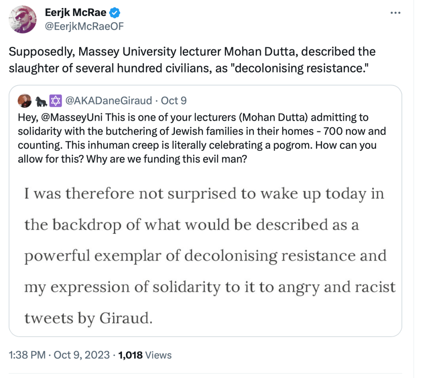Show the 1,018 view count details
Viewport: 429px width, 378px height.
[x=130, y=355]
